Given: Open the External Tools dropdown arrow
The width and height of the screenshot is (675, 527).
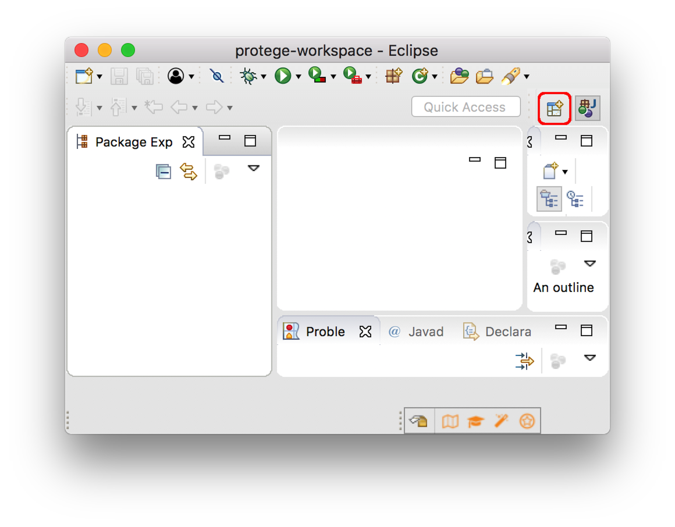Looking at the screenshot, I should (x=368, y=76).
